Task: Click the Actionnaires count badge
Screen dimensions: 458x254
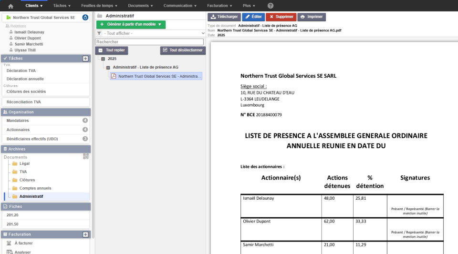Action: pyautogui.click(x=85, y=130)
